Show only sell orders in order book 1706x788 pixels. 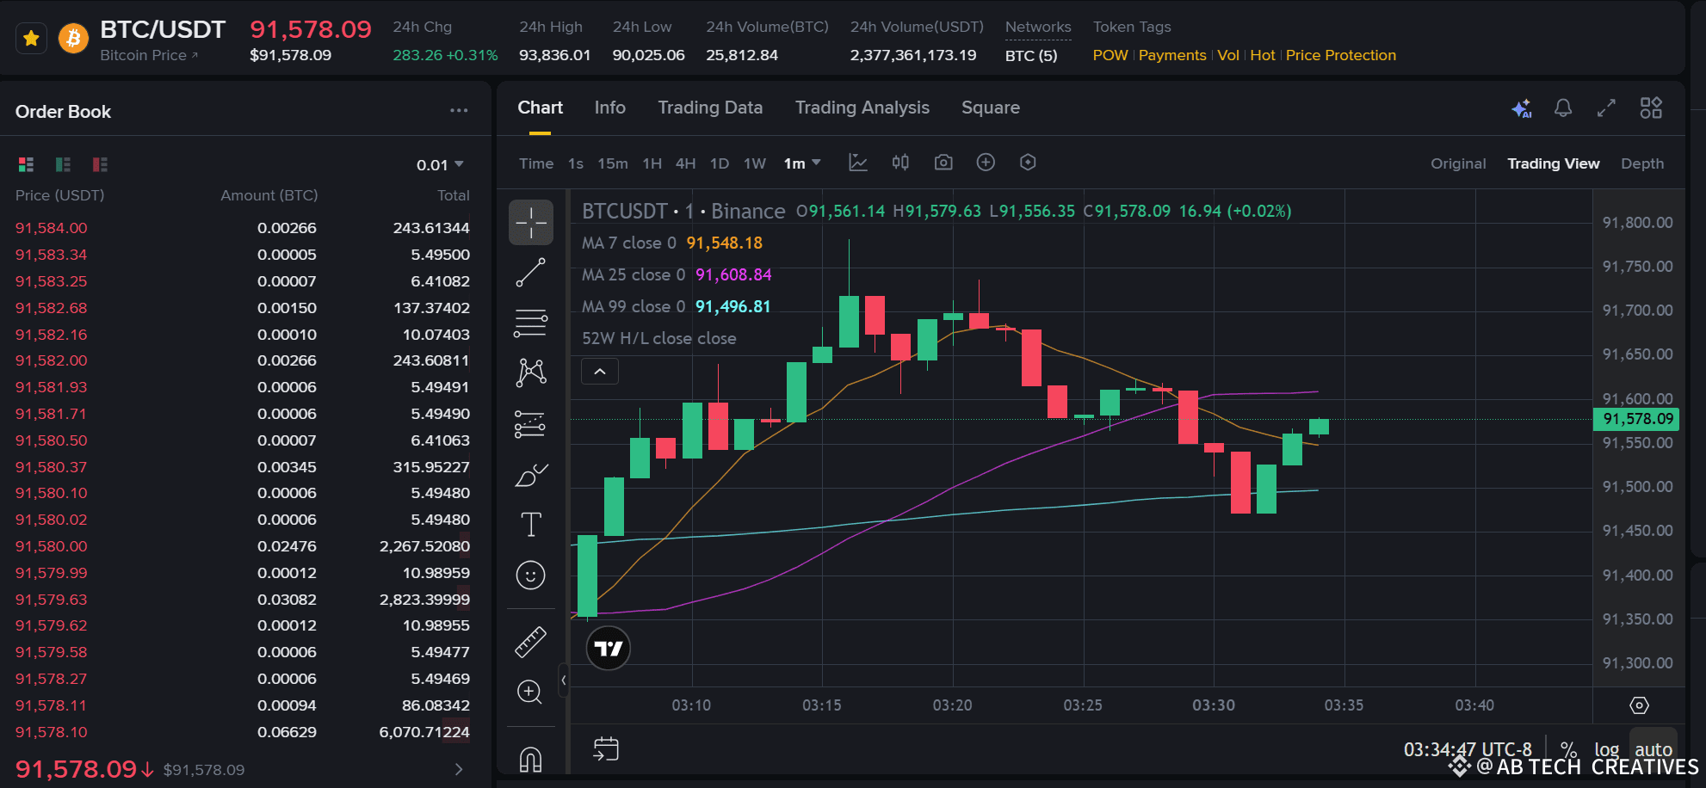[100, 164]
